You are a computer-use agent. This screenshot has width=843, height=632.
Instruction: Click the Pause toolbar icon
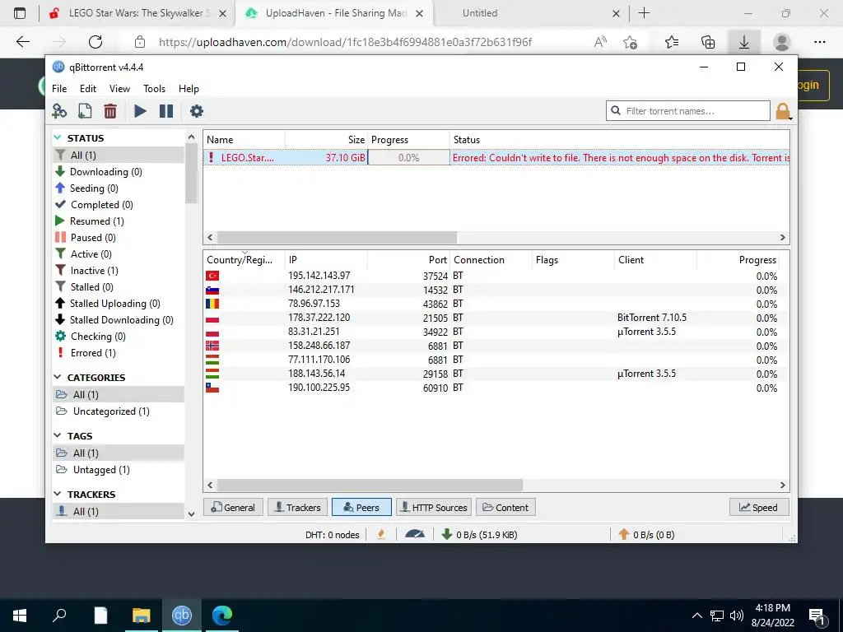(166, 111)
